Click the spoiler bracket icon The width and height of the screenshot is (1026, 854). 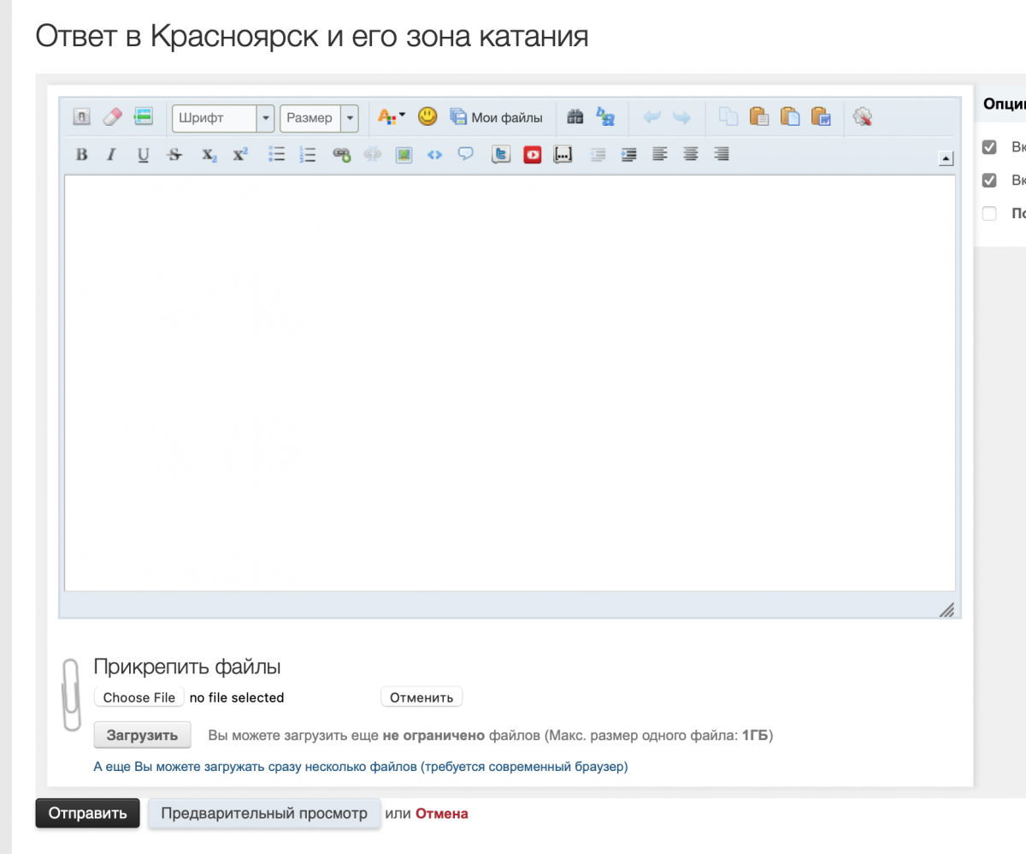coord(563,155)
